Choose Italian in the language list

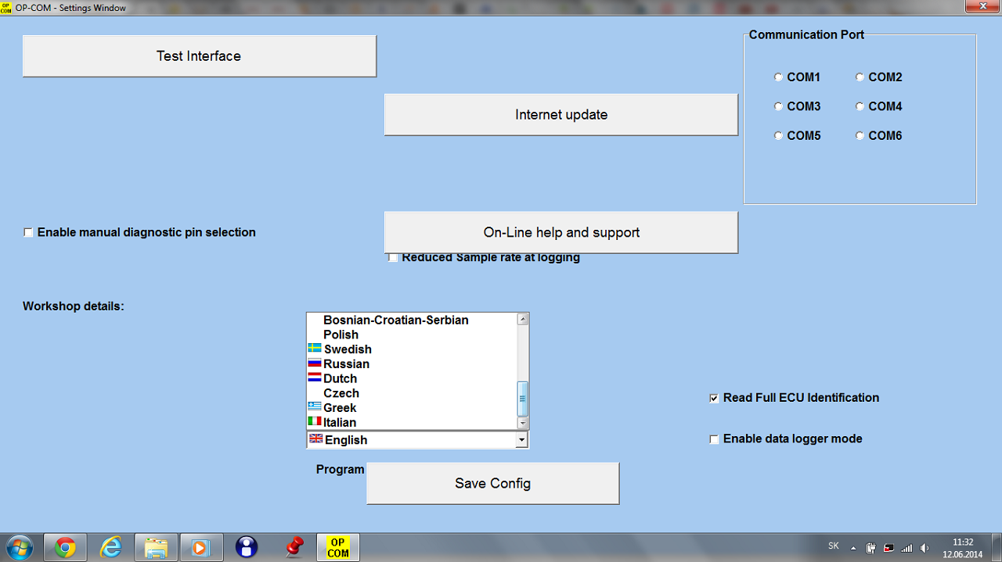pos(340,423)
